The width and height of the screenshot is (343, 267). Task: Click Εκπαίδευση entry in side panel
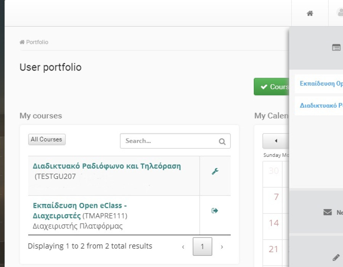click(x=321, y=84)
